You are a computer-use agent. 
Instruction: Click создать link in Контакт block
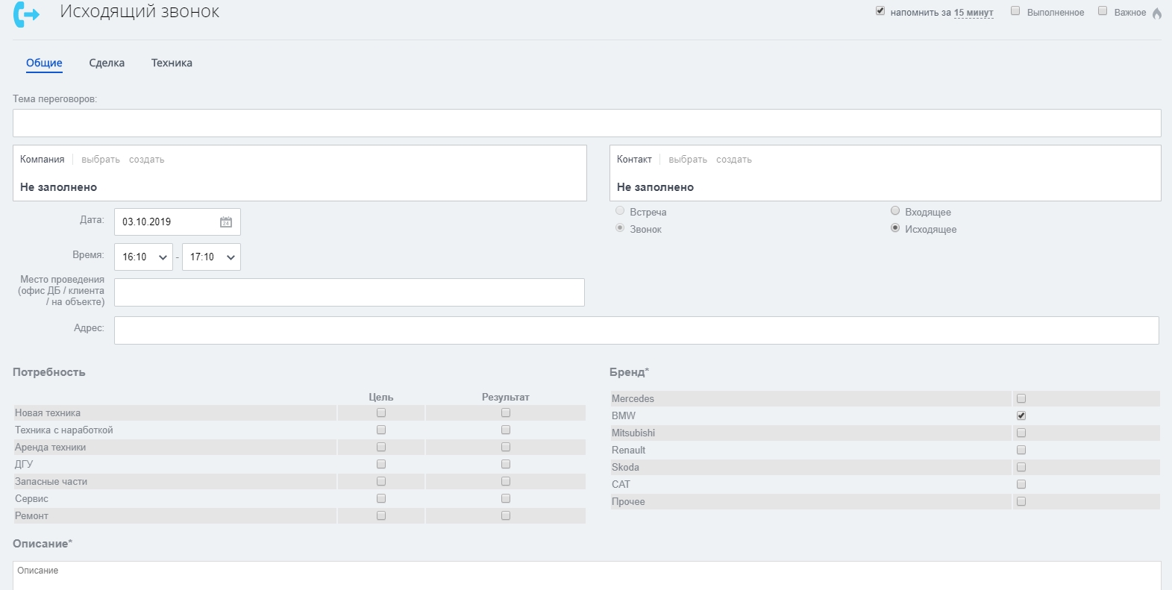(x=734, y=160)
